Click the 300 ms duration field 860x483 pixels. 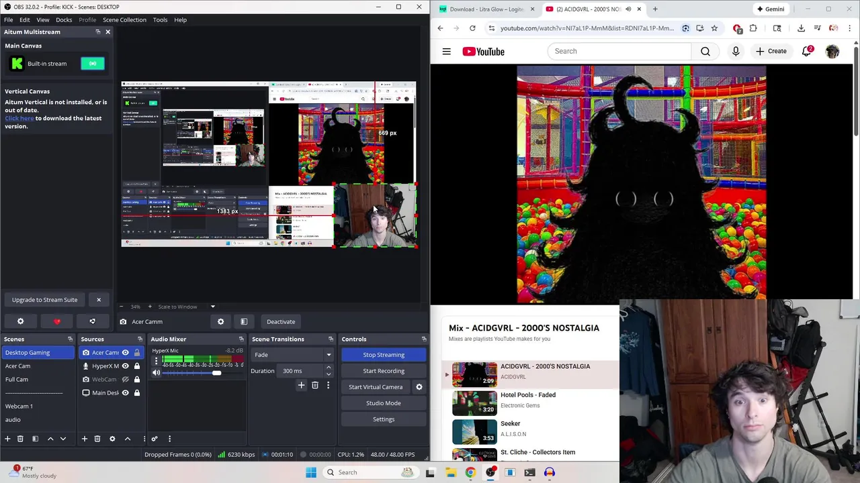(301, 371)
